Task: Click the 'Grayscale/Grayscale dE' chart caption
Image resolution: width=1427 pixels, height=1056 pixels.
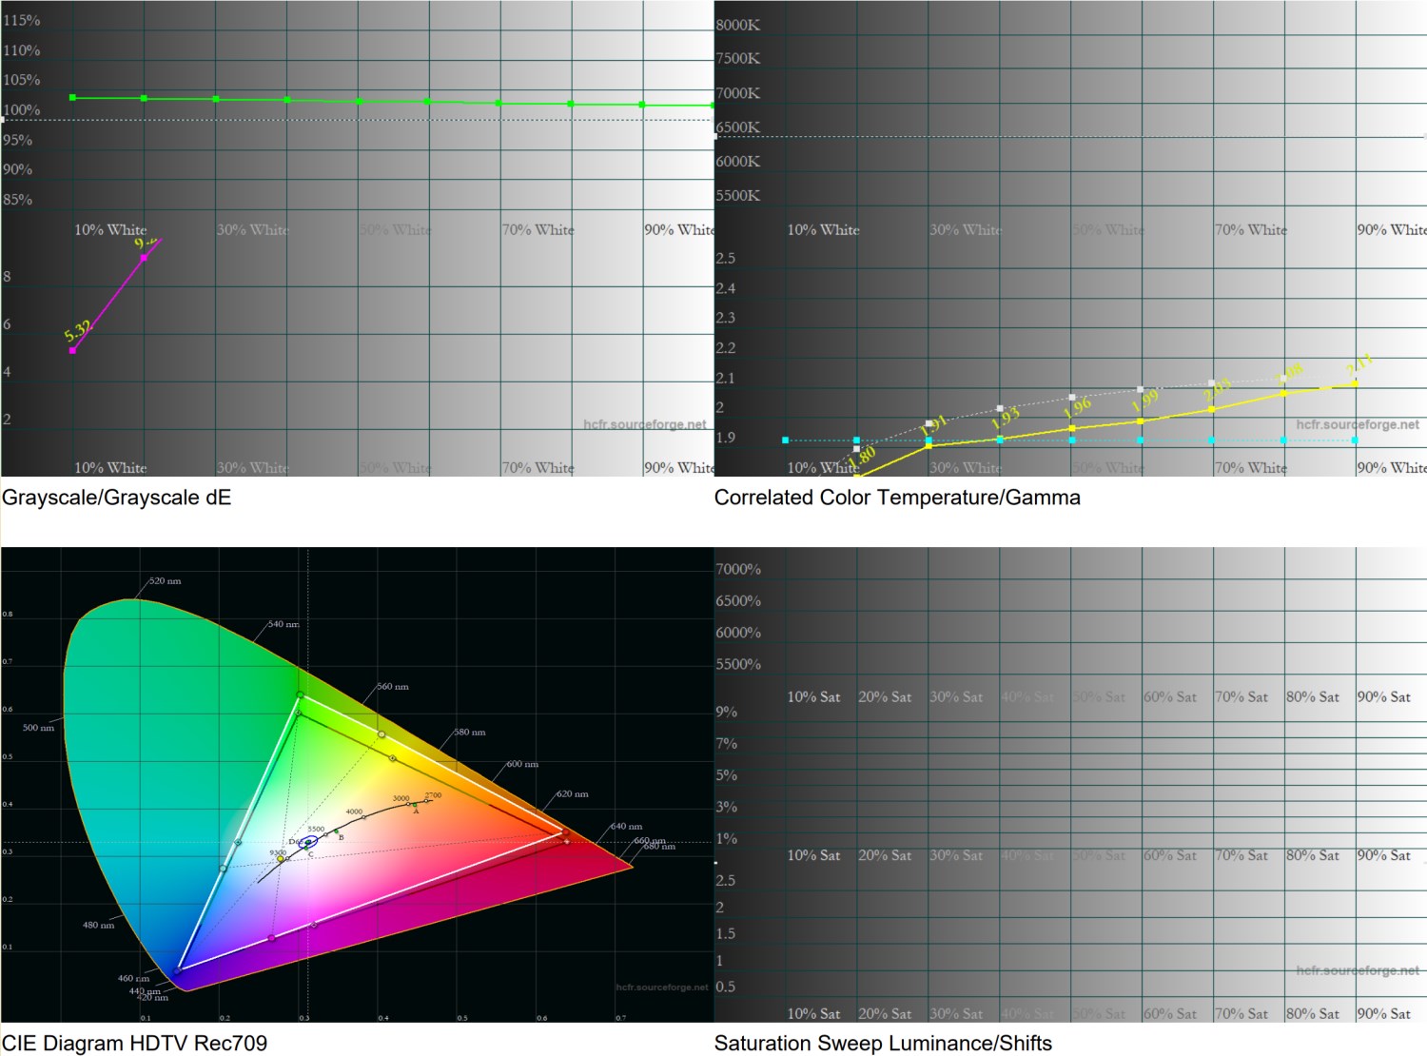Action: pos(116,498)
